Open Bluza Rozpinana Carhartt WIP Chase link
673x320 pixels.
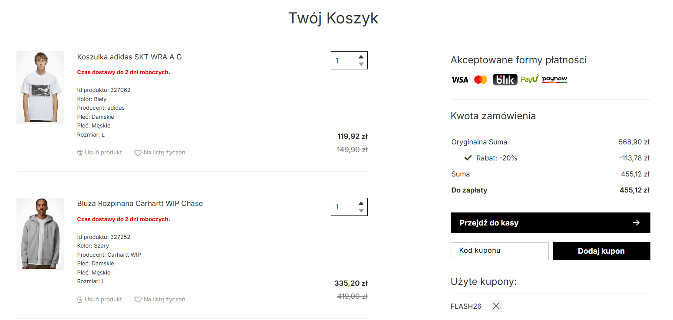point(140,203)
